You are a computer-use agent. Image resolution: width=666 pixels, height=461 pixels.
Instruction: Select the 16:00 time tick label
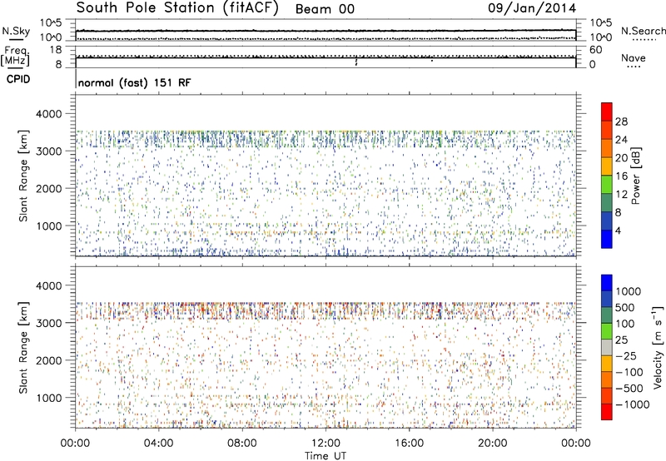409,444
